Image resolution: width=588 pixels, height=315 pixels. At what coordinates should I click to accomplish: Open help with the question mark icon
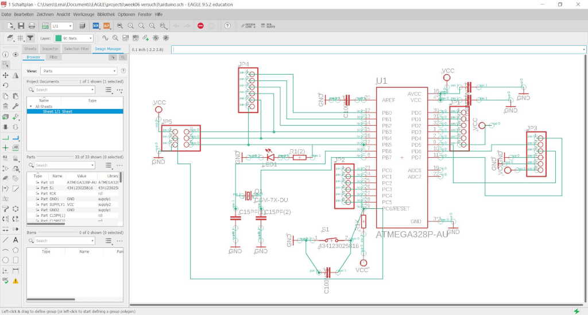(x=227, y=26)
